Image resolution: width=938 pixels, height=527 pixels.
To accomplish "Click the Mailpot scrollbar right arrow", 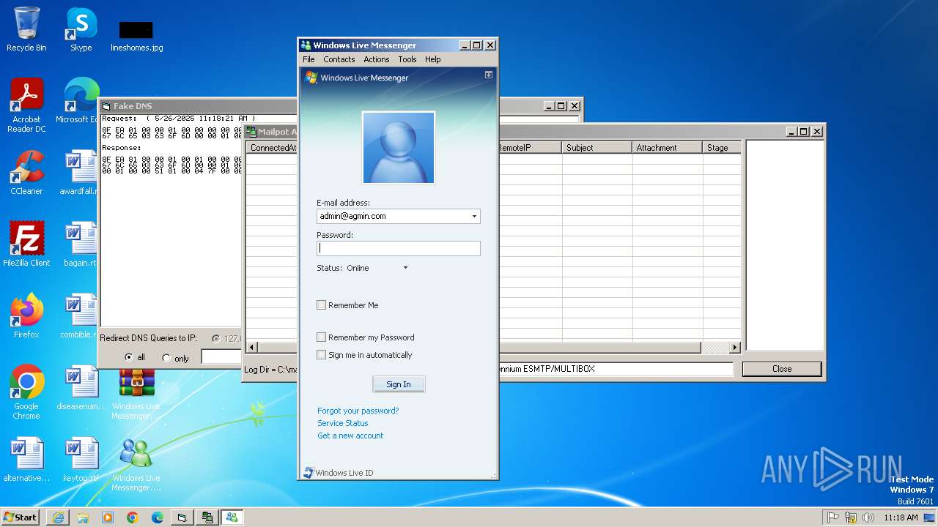I will click(x=735, y=347).
